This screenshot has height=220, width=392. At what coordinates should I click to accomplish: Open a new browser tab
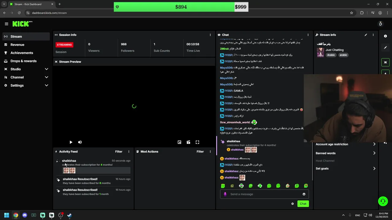click(59, 4)
